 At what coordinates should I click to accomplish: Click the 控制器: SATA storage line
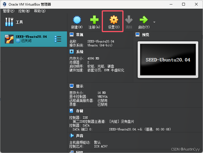coord(80,125)
